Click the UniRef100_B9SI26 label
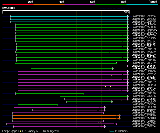Screen dimensions: 160x133 pyautogui.click(x=143, y=44)
